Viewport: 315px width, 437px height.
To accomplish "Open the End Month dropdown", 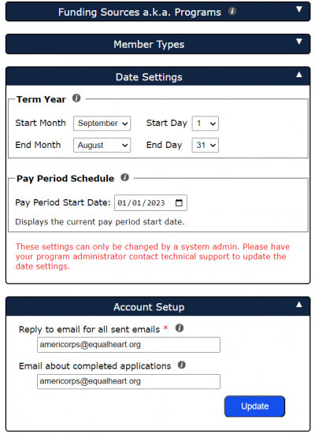I will [102, 145].
